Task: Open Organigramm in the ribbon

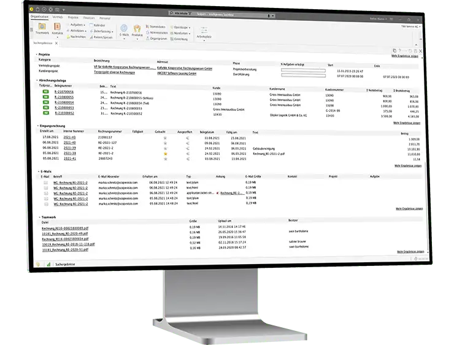Action: (x=156, y=39)
